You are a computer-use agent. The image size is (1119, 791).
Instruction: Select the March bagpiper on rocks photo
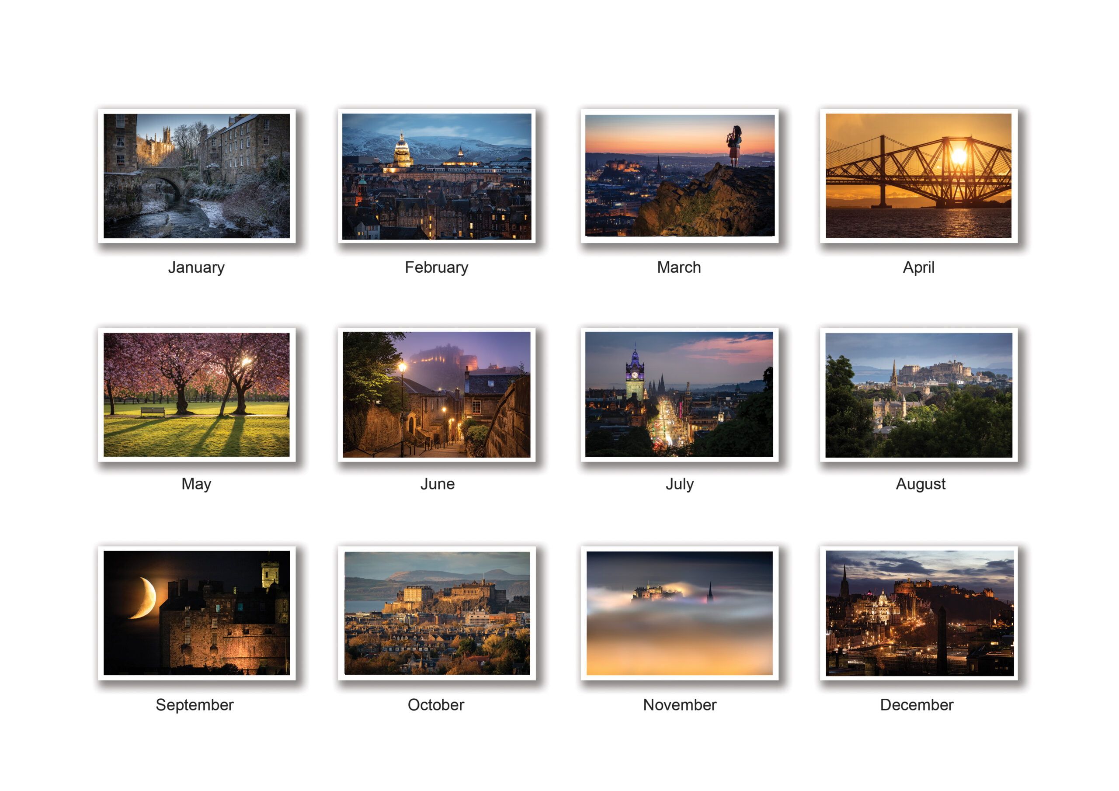coord(679,176)
